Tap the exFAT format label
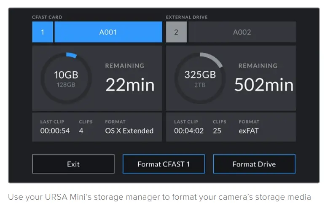This screenshot has height=206, width=325. pyautogui.click(x=249, y=131)
